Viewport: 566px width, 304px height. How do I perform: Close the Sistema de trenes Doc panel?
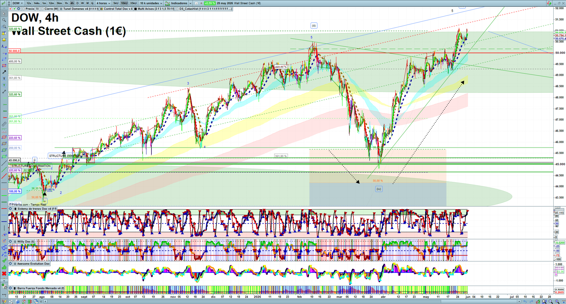[x=11, y=209]
